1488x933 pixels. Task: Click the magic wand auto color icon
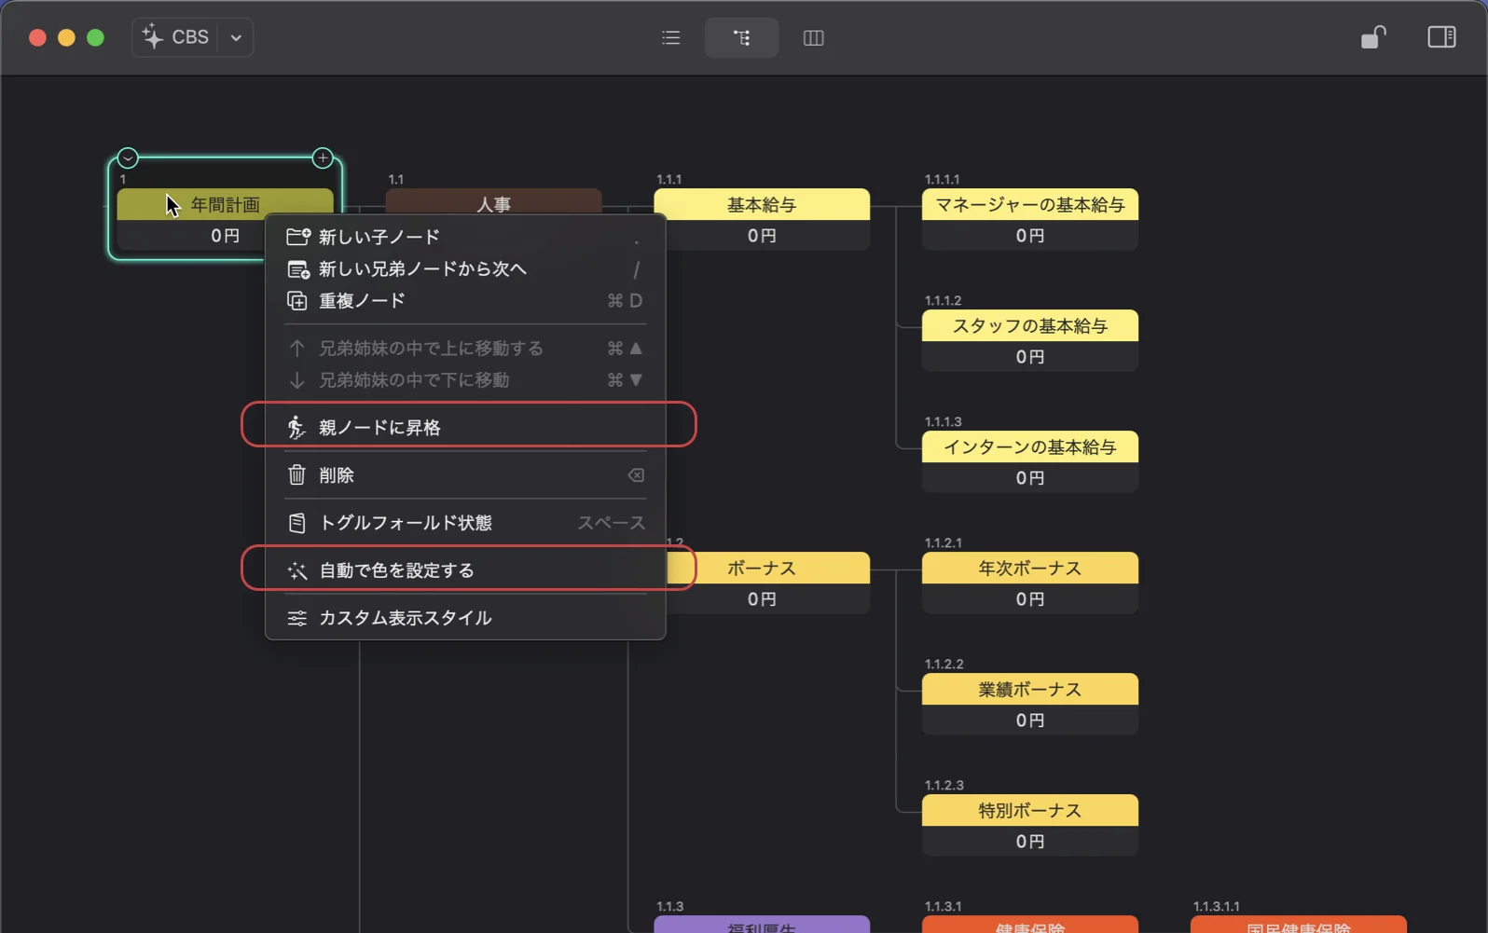(x=296, y=570)
